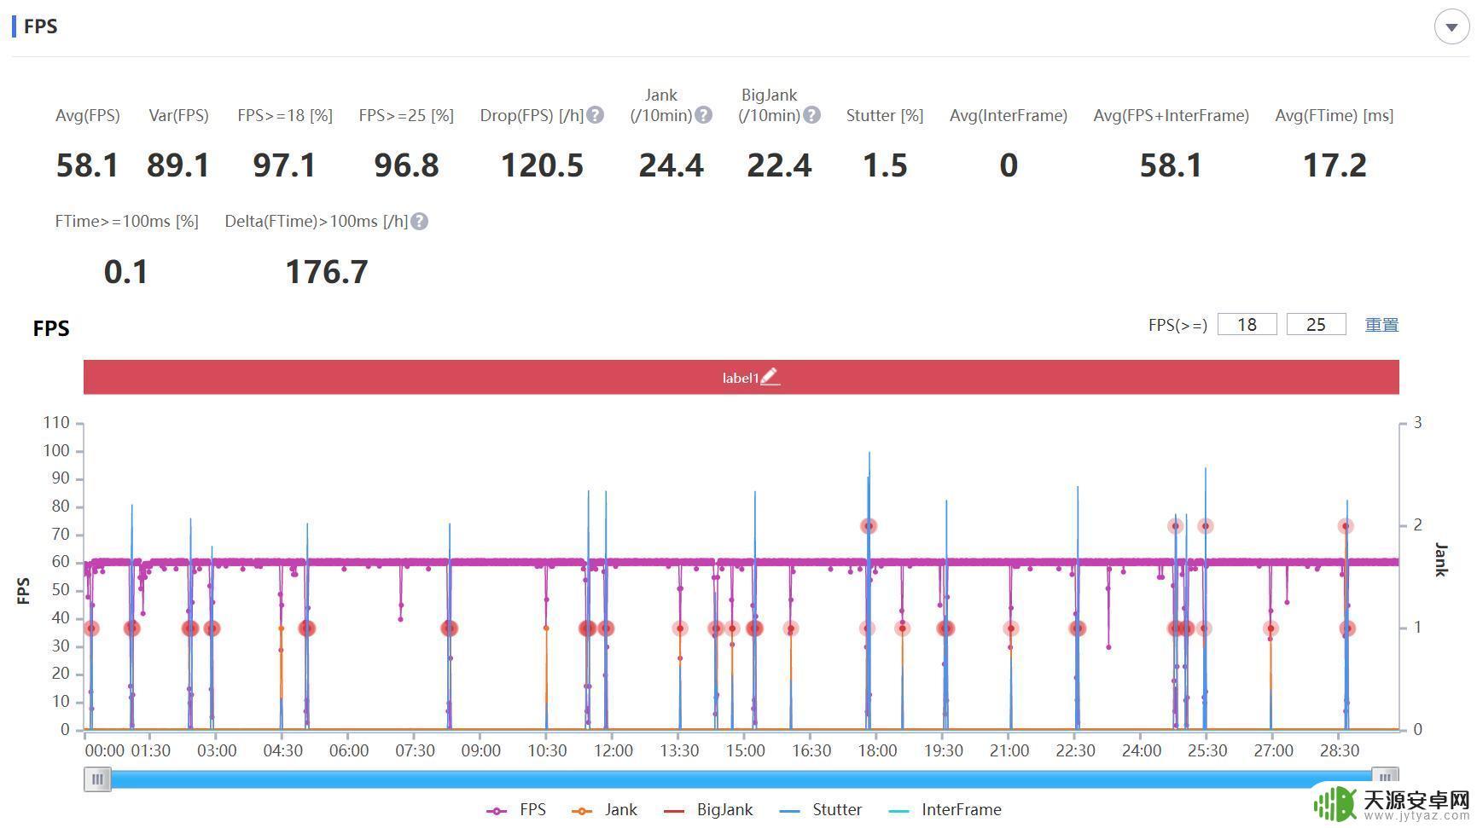
Task: Click the FPS threshold field showing 25
Action: pyautogui.click(x=1316, y=324)
